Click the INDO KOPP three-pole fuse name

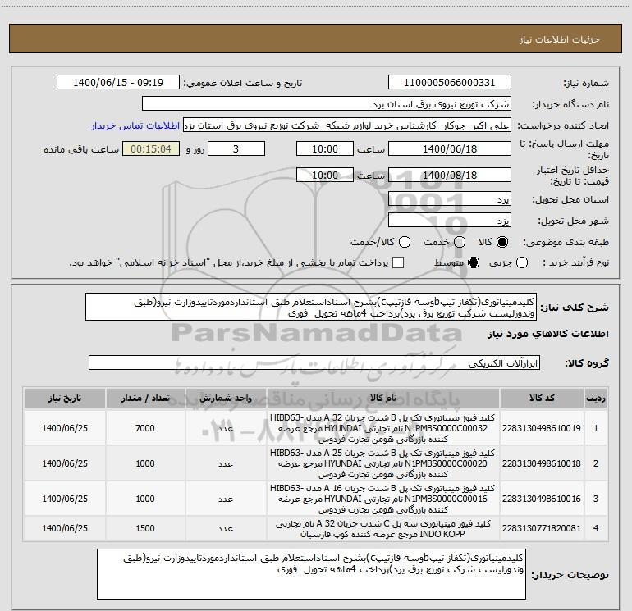(x=383, y=528)
